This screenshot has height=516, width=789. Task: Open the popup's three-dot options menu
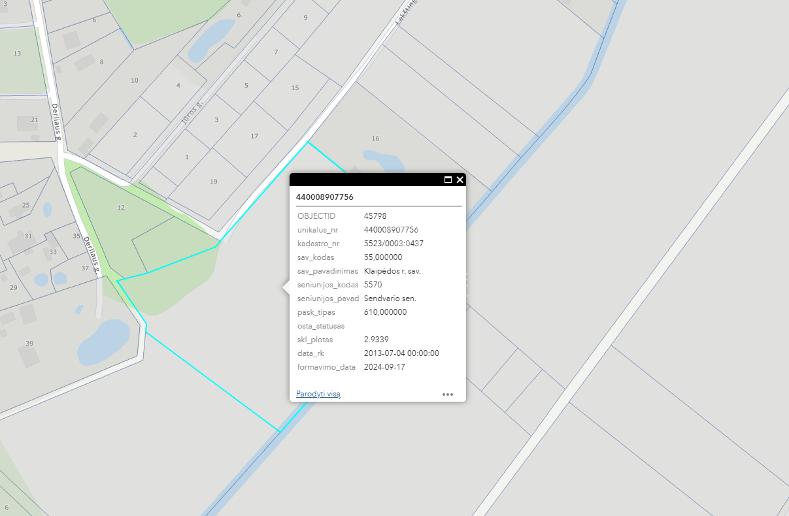(x=448, y=395)
